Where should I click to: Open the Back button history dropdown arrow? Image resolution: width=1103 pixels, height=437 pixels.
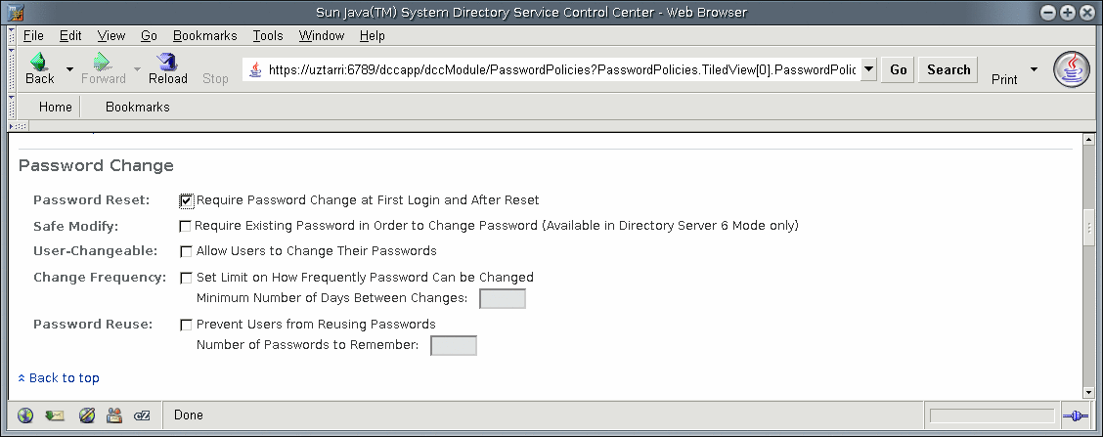69,69
